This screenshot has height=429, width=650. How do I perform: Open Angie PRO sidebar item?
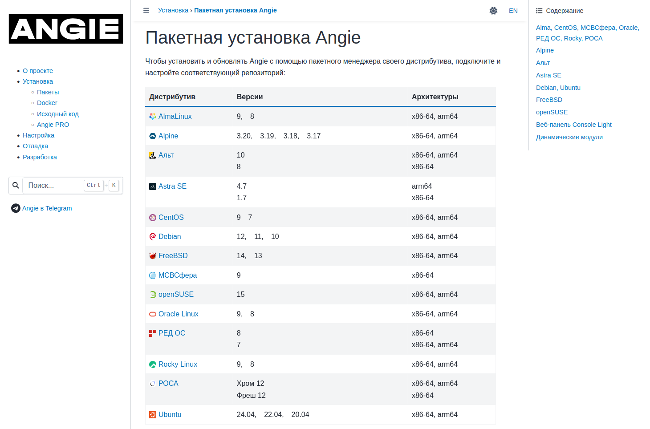point(53,125)
